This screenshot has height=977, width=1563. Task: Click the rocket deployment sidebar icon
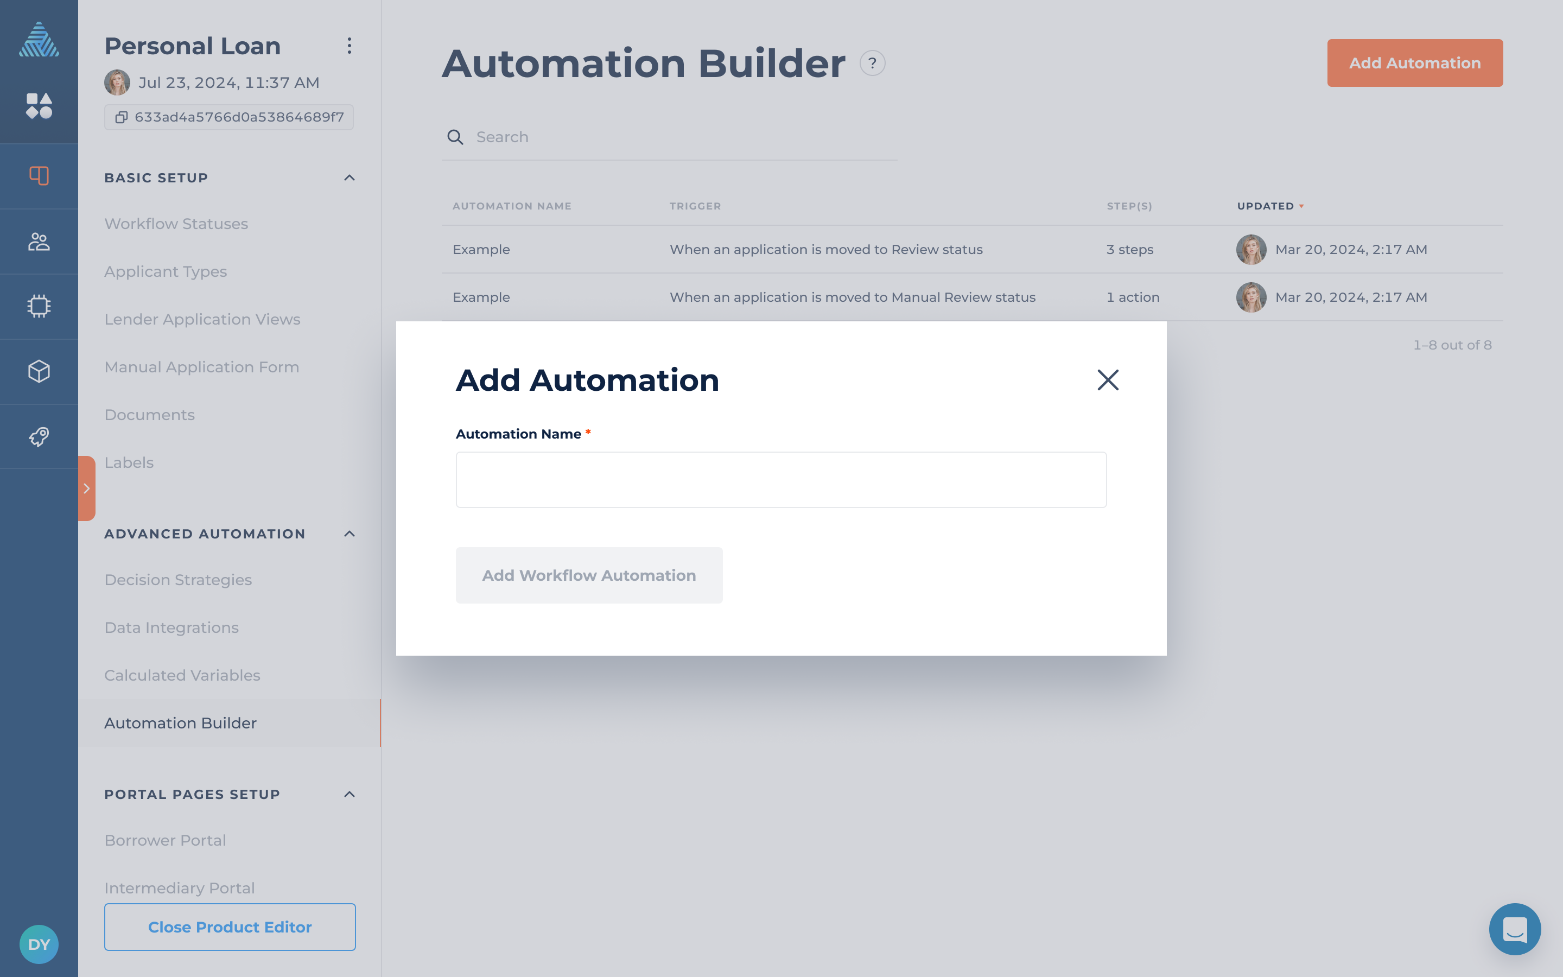[39, 437]
